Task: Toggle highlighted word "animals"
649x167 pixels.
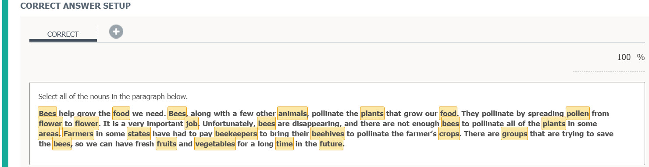Action: (292, 114)
